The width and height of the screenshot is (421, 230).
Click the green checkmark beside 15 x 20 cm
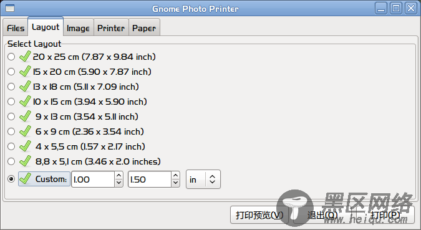click(x=25, y=72)
